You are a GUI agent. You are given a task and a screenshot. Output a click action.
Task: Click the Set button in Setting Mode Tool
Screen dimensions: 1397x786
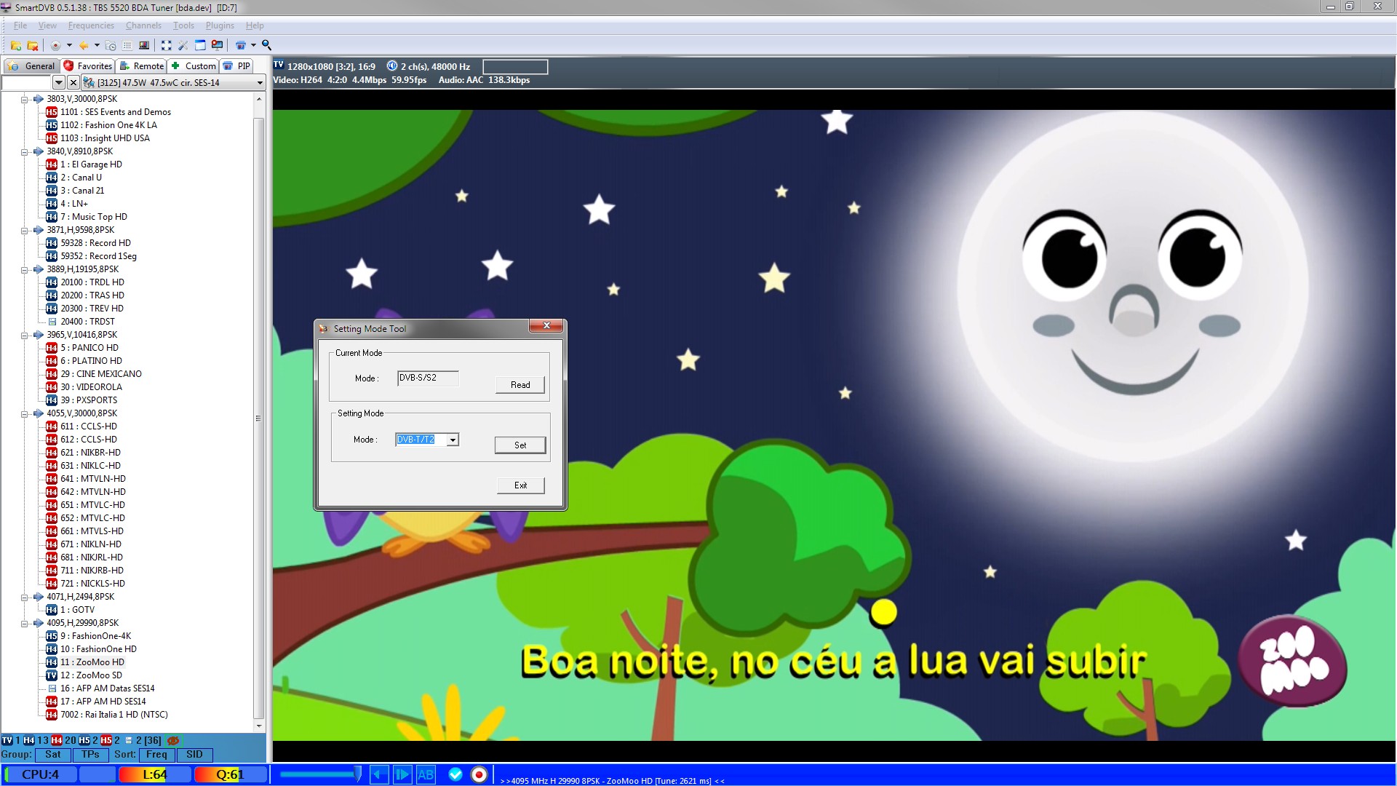coord(520,445)
